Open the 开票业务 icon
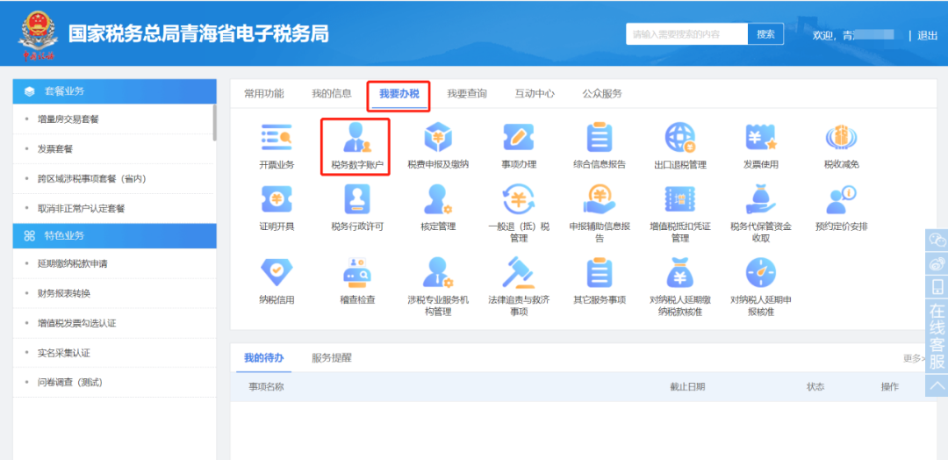948x460 pixels. point(276,138)
